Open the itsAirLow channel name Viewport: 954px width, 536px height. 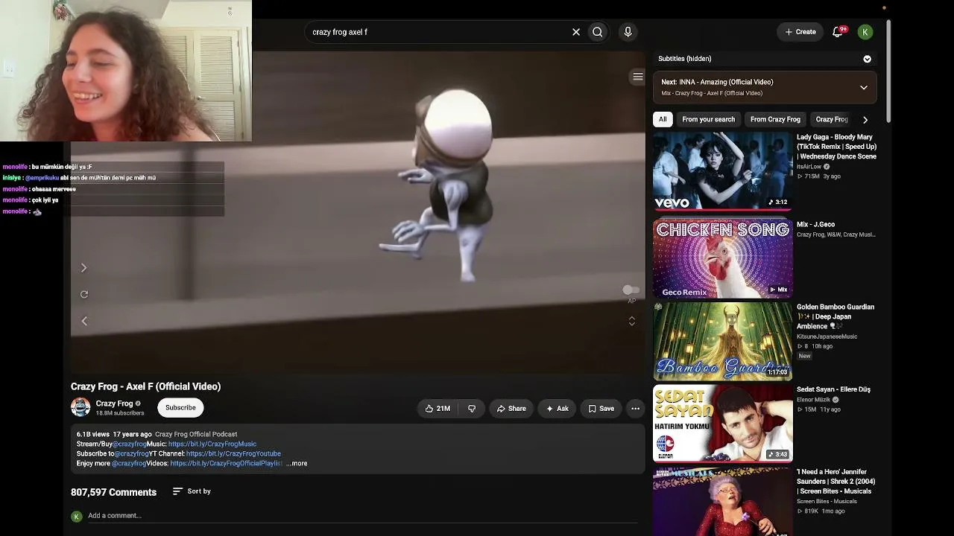click(809, 167)
